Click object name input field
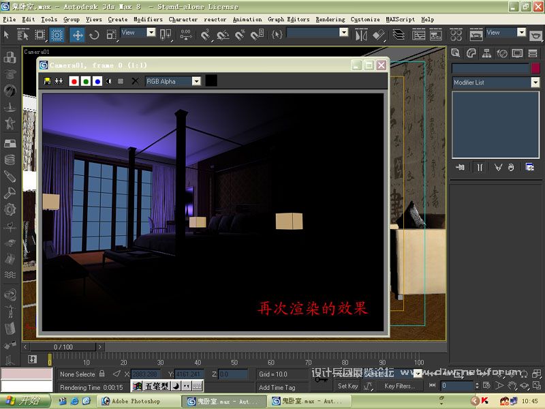Screen dimensions: 545x409 pos(490,68)
